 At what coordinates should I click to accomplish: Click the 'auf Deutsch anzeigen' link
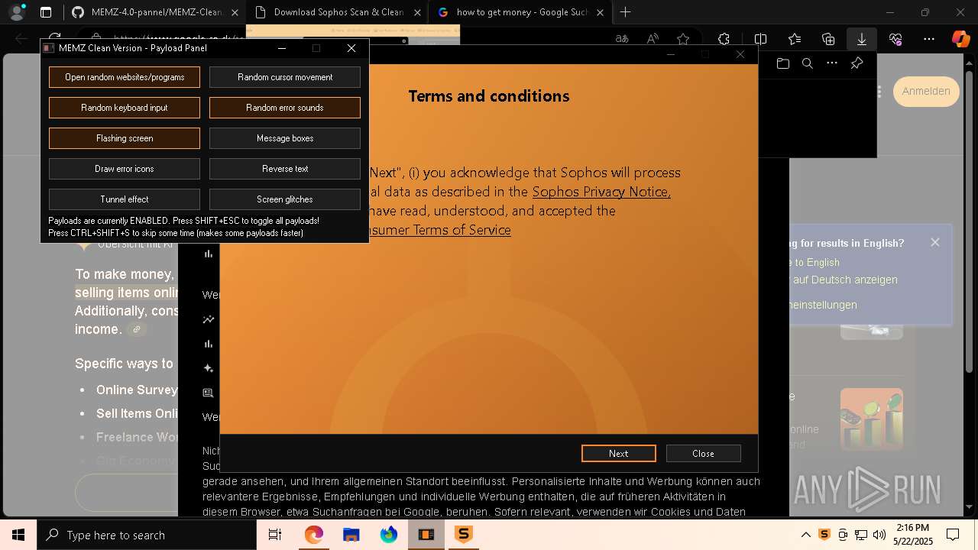click(x=845, y=280)
